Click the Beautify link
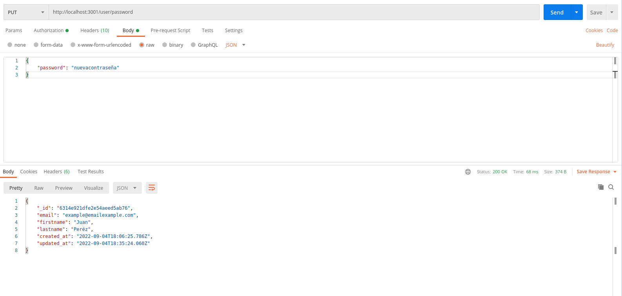 pyautogui.click(x=605, y=45)
